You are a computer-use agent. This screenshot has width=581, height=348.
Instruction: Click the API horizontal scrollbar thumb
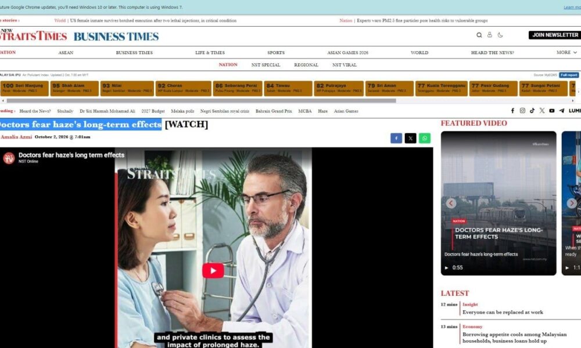[201, 100]
